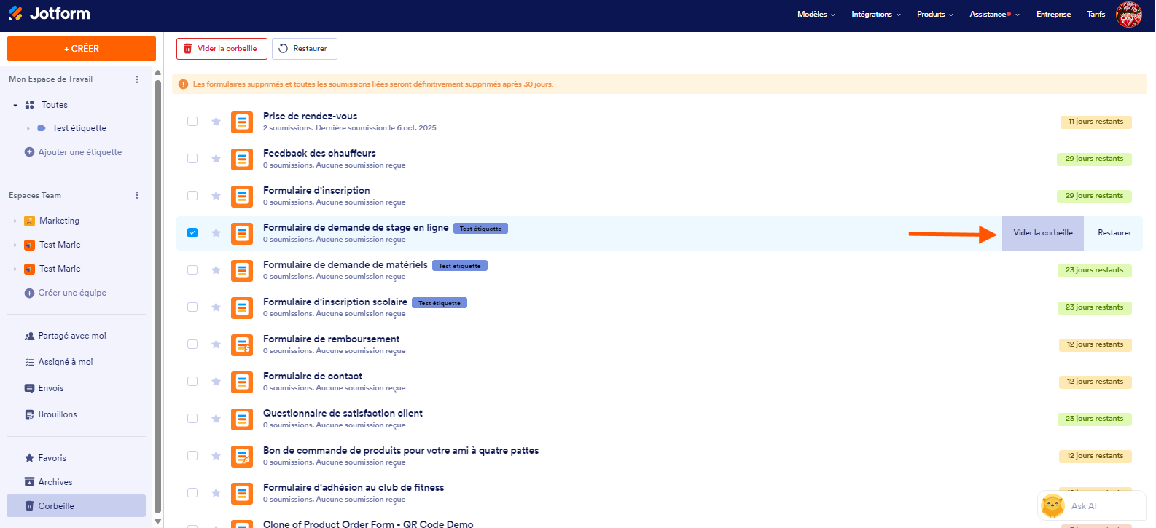Click the Jotform logo
The image size is (1156, 528).
[49, 13]
